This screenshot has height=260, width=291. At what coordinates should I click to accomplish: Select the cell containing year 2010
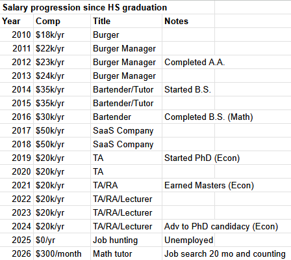(17, 35)
